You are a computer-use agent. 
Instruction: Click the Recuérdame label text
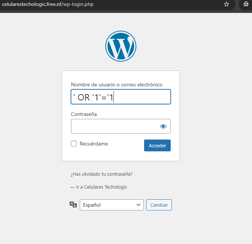[x=94, y=144]
